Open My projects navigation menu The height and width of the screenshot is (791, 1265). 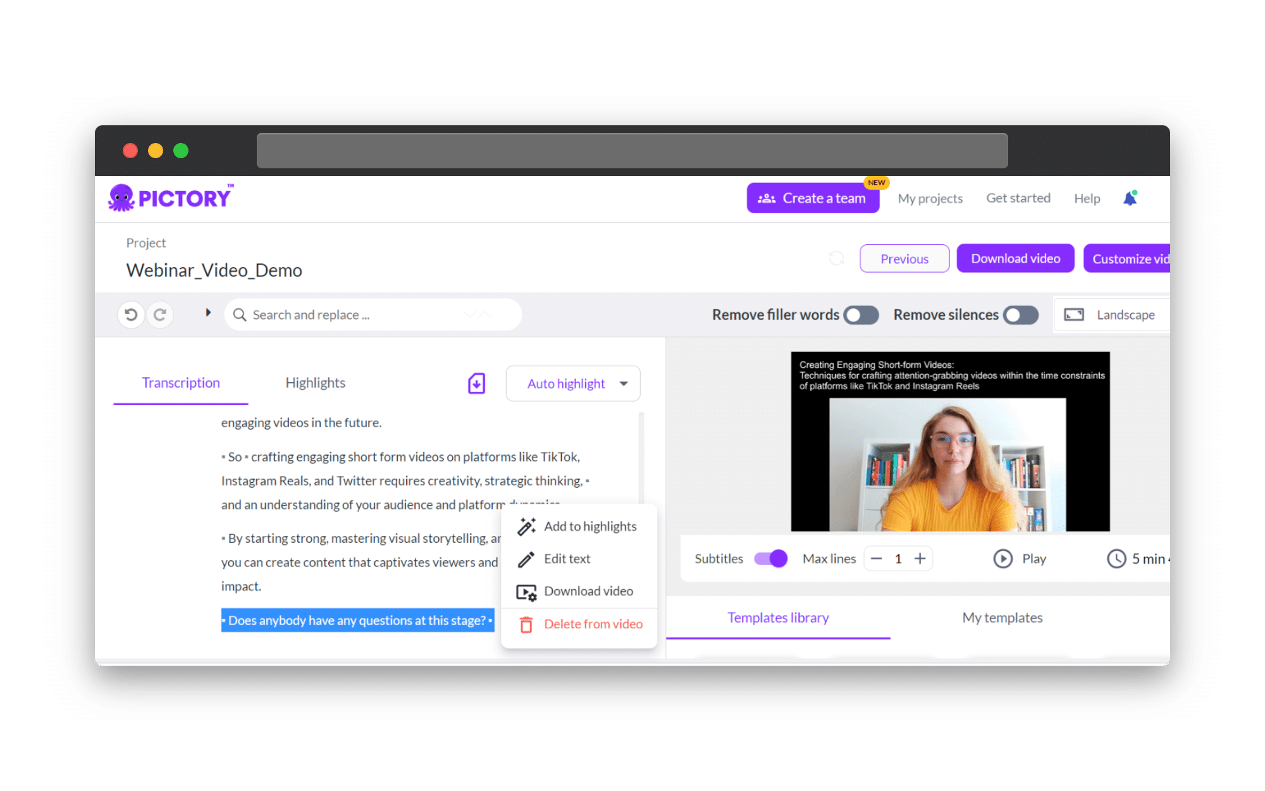tap(930, 199)
